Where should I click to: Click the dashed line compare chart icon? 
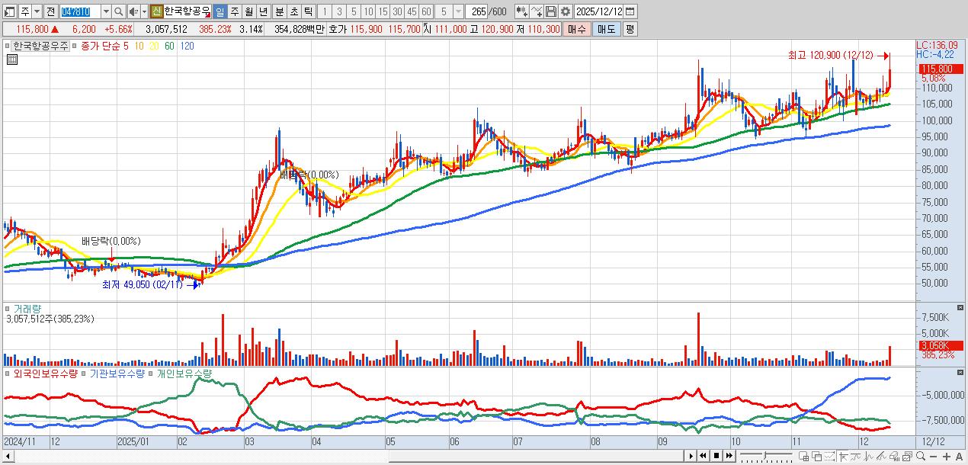pyautogui.click(x=829, y=456)
